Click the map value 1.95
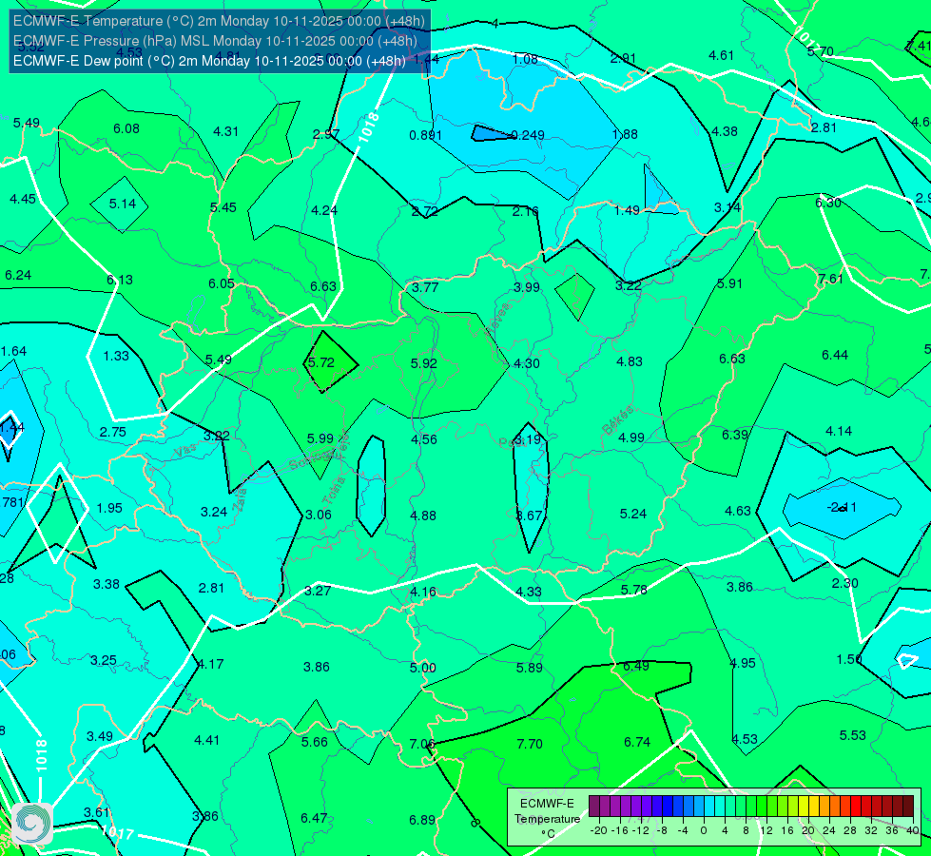931x856 pixels. point(109,509)
